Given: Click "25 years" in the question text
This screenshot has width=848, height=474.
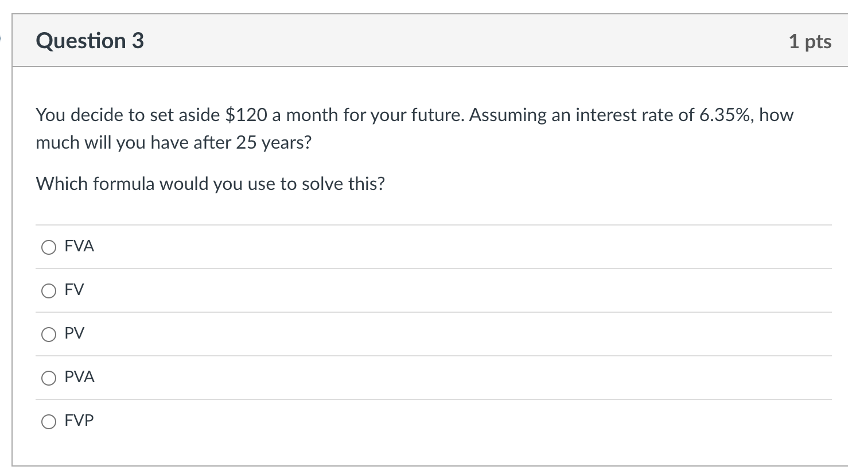Looking at the screenshot, I should 273,142.
